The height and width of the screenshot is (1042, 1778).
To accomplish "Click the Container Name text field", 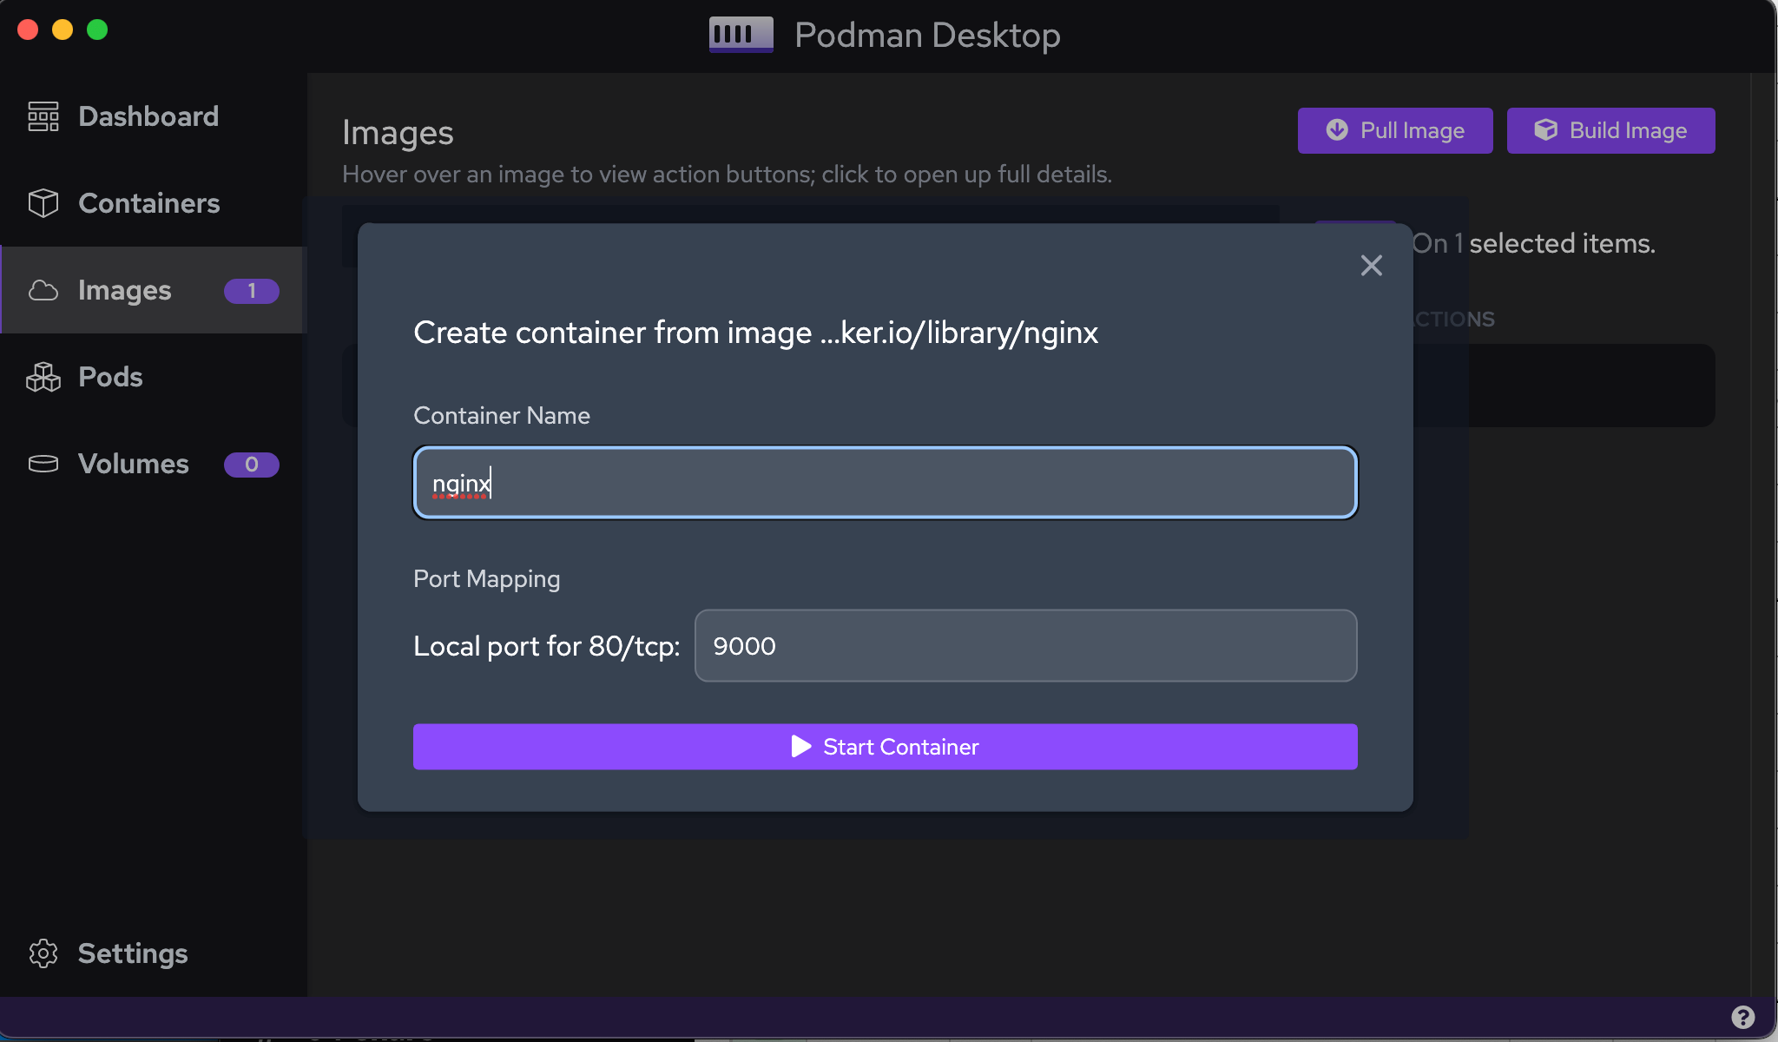I will pyautogui.click(x=884, y=483).
